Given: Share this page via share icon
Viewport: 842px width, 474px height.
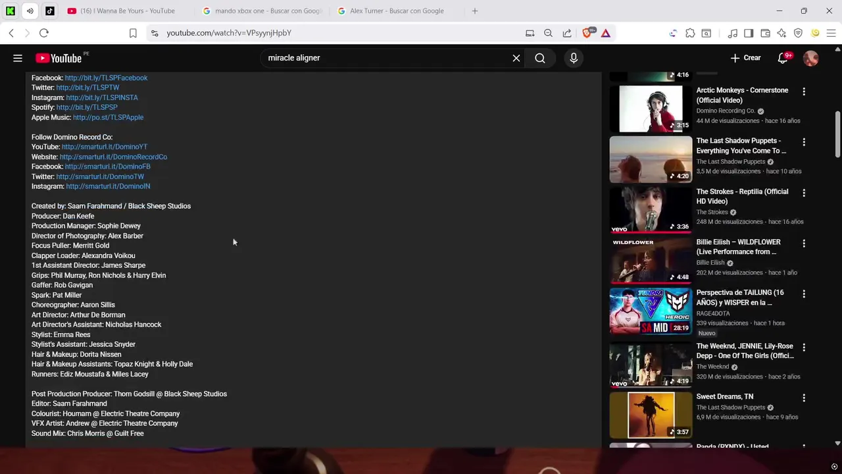Looking at the screenshot, I should [567, 33].
